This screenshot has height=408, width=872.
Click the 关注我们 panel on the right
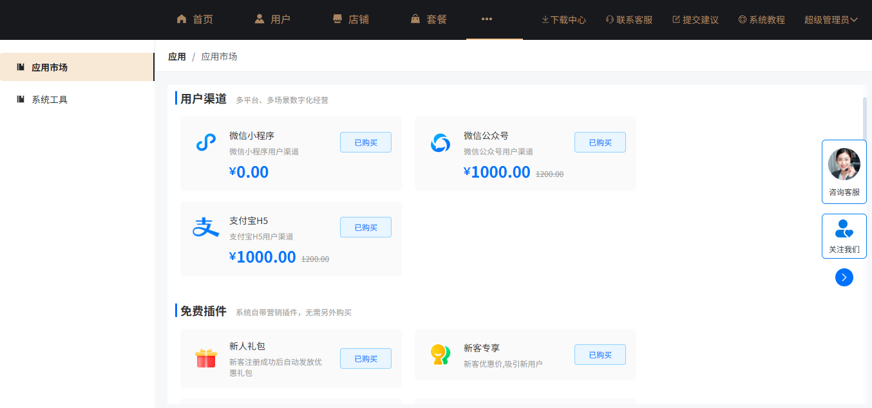tap(844, 236)
